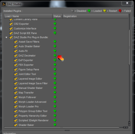This screenshot has width=135, height=134.
Task: Click the Layered Image Editor status icon
Action: point(55,79)
